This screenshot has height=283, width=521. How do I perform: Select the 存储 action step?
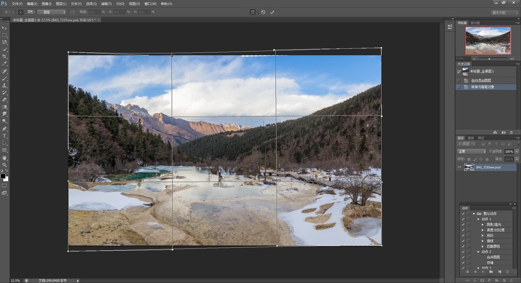click(x=490, y=262)
